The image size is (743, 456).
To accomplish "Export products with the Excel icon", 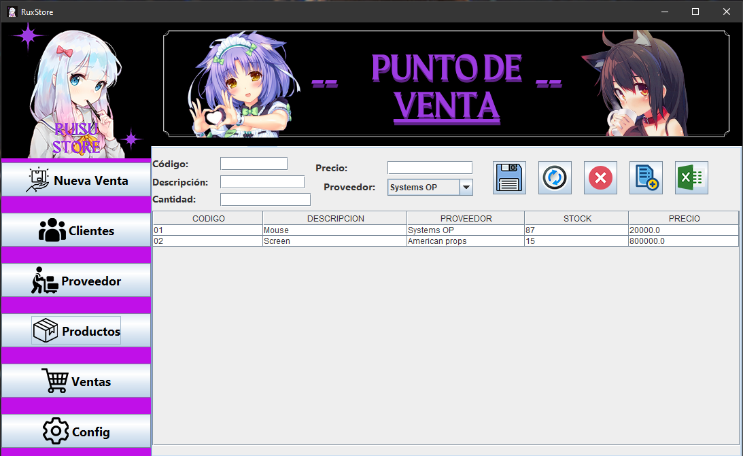I will [691, 178].
